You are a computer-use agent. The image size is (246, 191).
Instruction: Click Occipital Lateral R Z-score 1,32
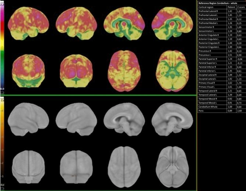click(239, 75)
